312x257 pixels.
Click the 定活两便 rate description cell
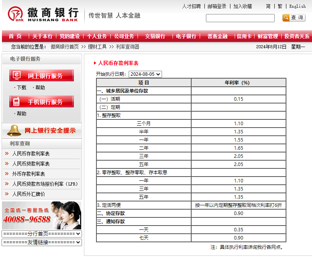click(239, 205)
